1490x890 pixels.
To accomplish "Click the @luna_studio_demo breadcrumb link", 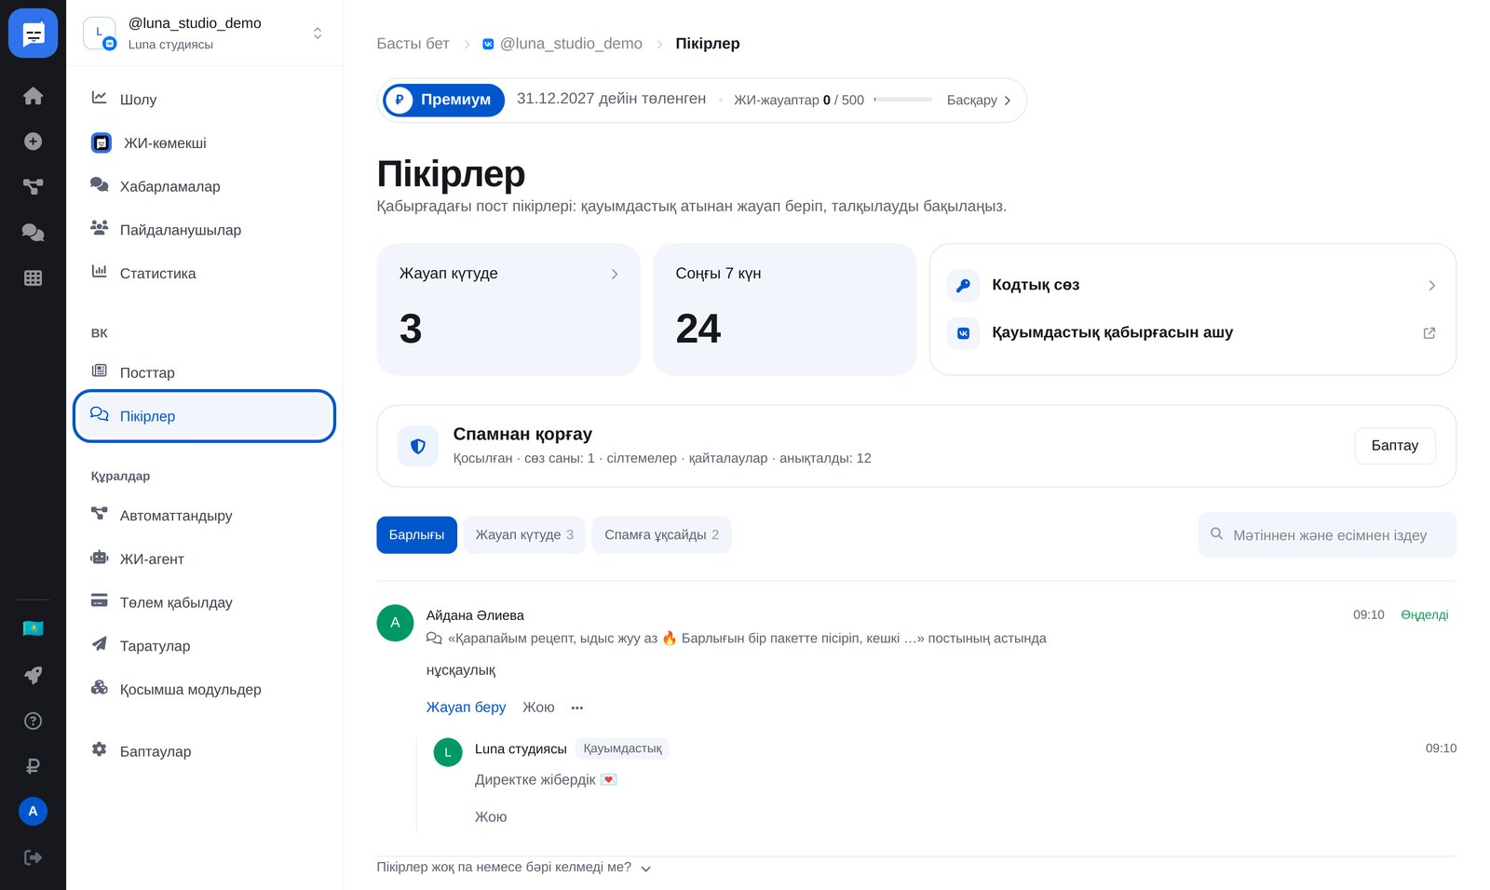I will [562, 44].
